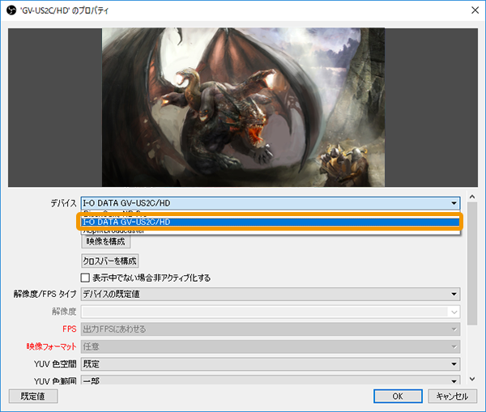
Task: Close the GV-US2C/HD properties dialog
Action: coord(475,11)
